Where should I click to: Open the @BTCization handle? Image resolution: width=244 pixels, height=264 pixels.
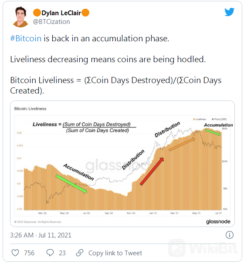click(x=51, y=22)
